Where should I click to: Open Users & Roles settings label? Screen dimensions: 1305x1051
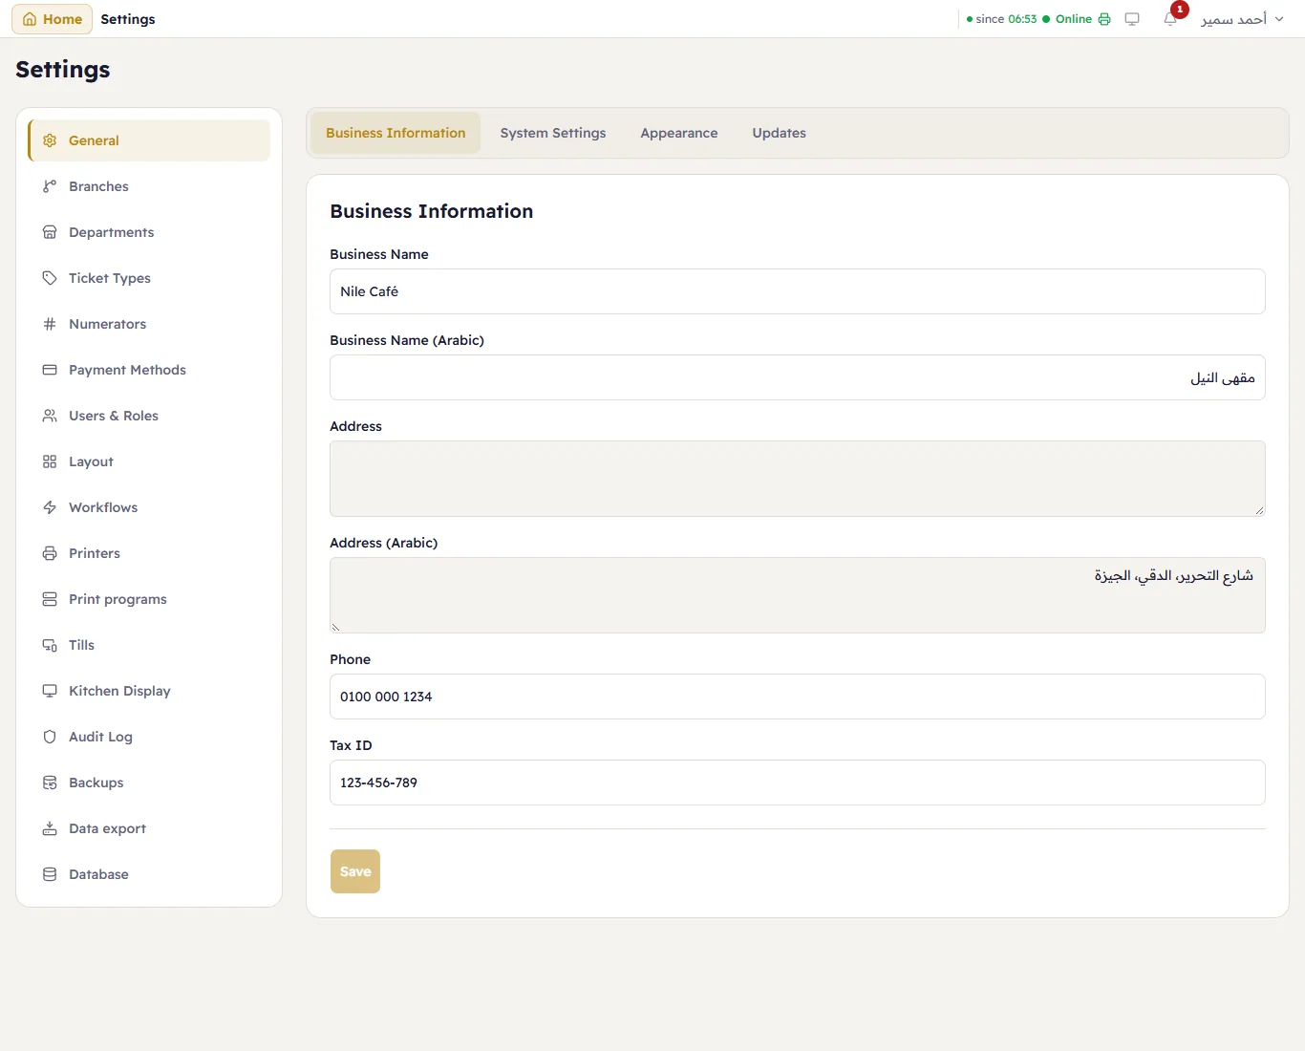(x=114, y=416)
